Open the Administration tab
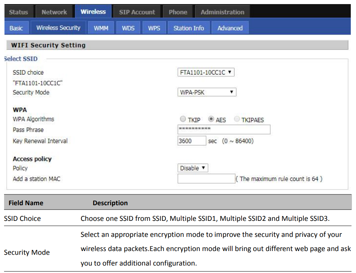This screenshot has height=273, width=356. [x=223, y=12]
